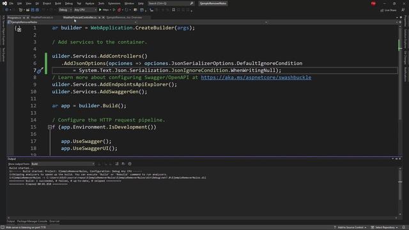Toggle word wrap in Output panel

pyautogui.click(x=123, y=164)
